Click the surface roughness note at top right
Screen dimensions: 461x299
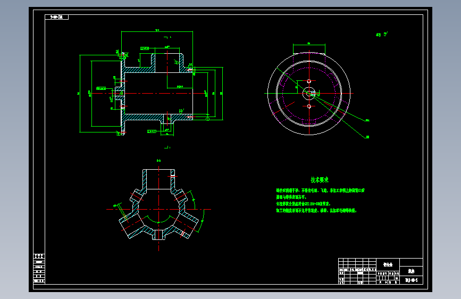pos(382,35)
